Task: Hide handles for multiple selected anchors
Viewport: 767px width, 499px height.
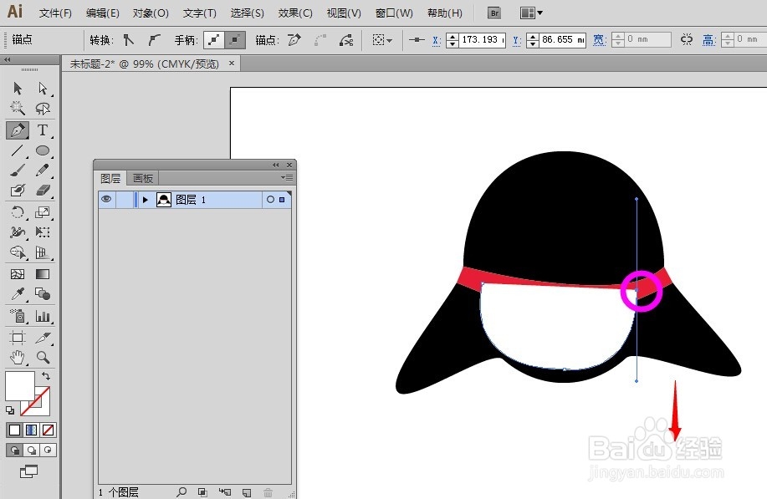Action: click(x=235, y=40)
